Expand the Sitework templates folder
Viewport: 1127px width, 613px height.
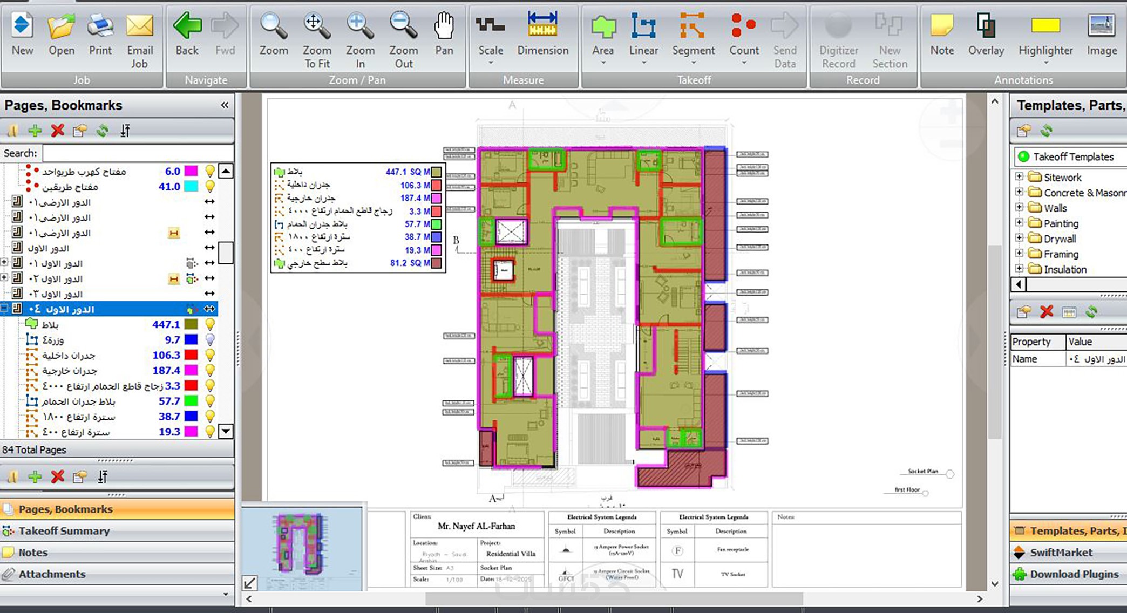pyautogui.click(x=1019, y=176)
